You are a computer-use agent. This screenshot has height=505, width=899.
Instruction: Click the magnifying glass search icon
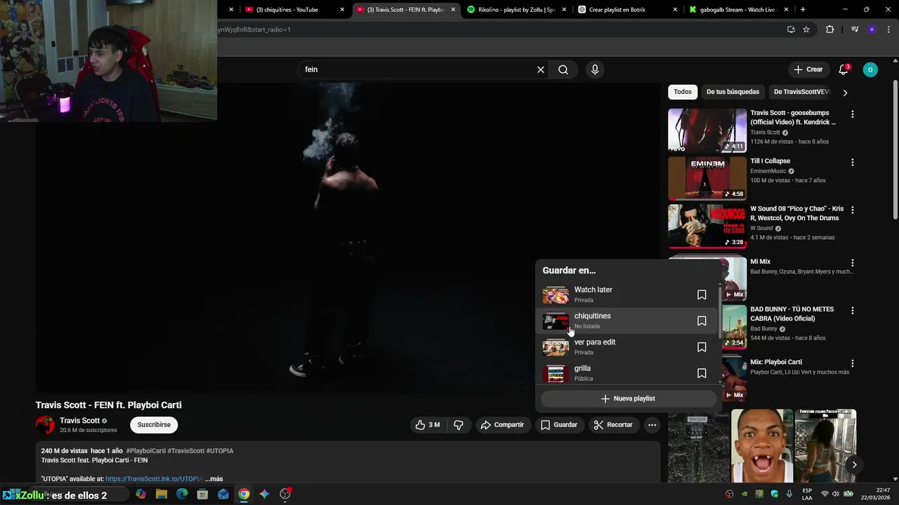563,69
